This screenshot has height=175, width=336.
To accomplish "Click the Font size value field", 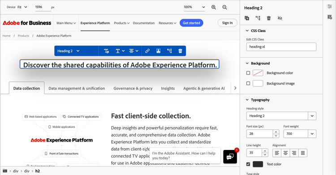I will point(259,134).
